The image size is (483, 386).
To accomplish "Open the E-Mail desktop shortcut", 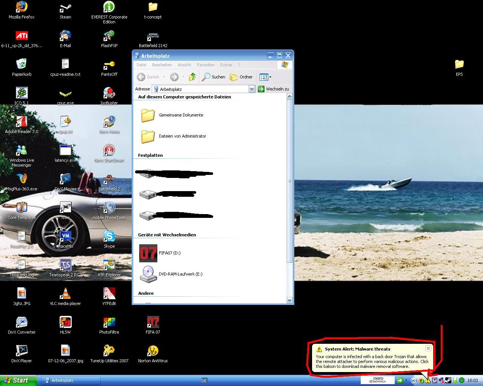I will pyautogui.click(x=65, y=39).
